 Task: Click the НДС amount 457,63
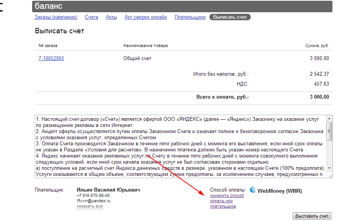[321, 84]
